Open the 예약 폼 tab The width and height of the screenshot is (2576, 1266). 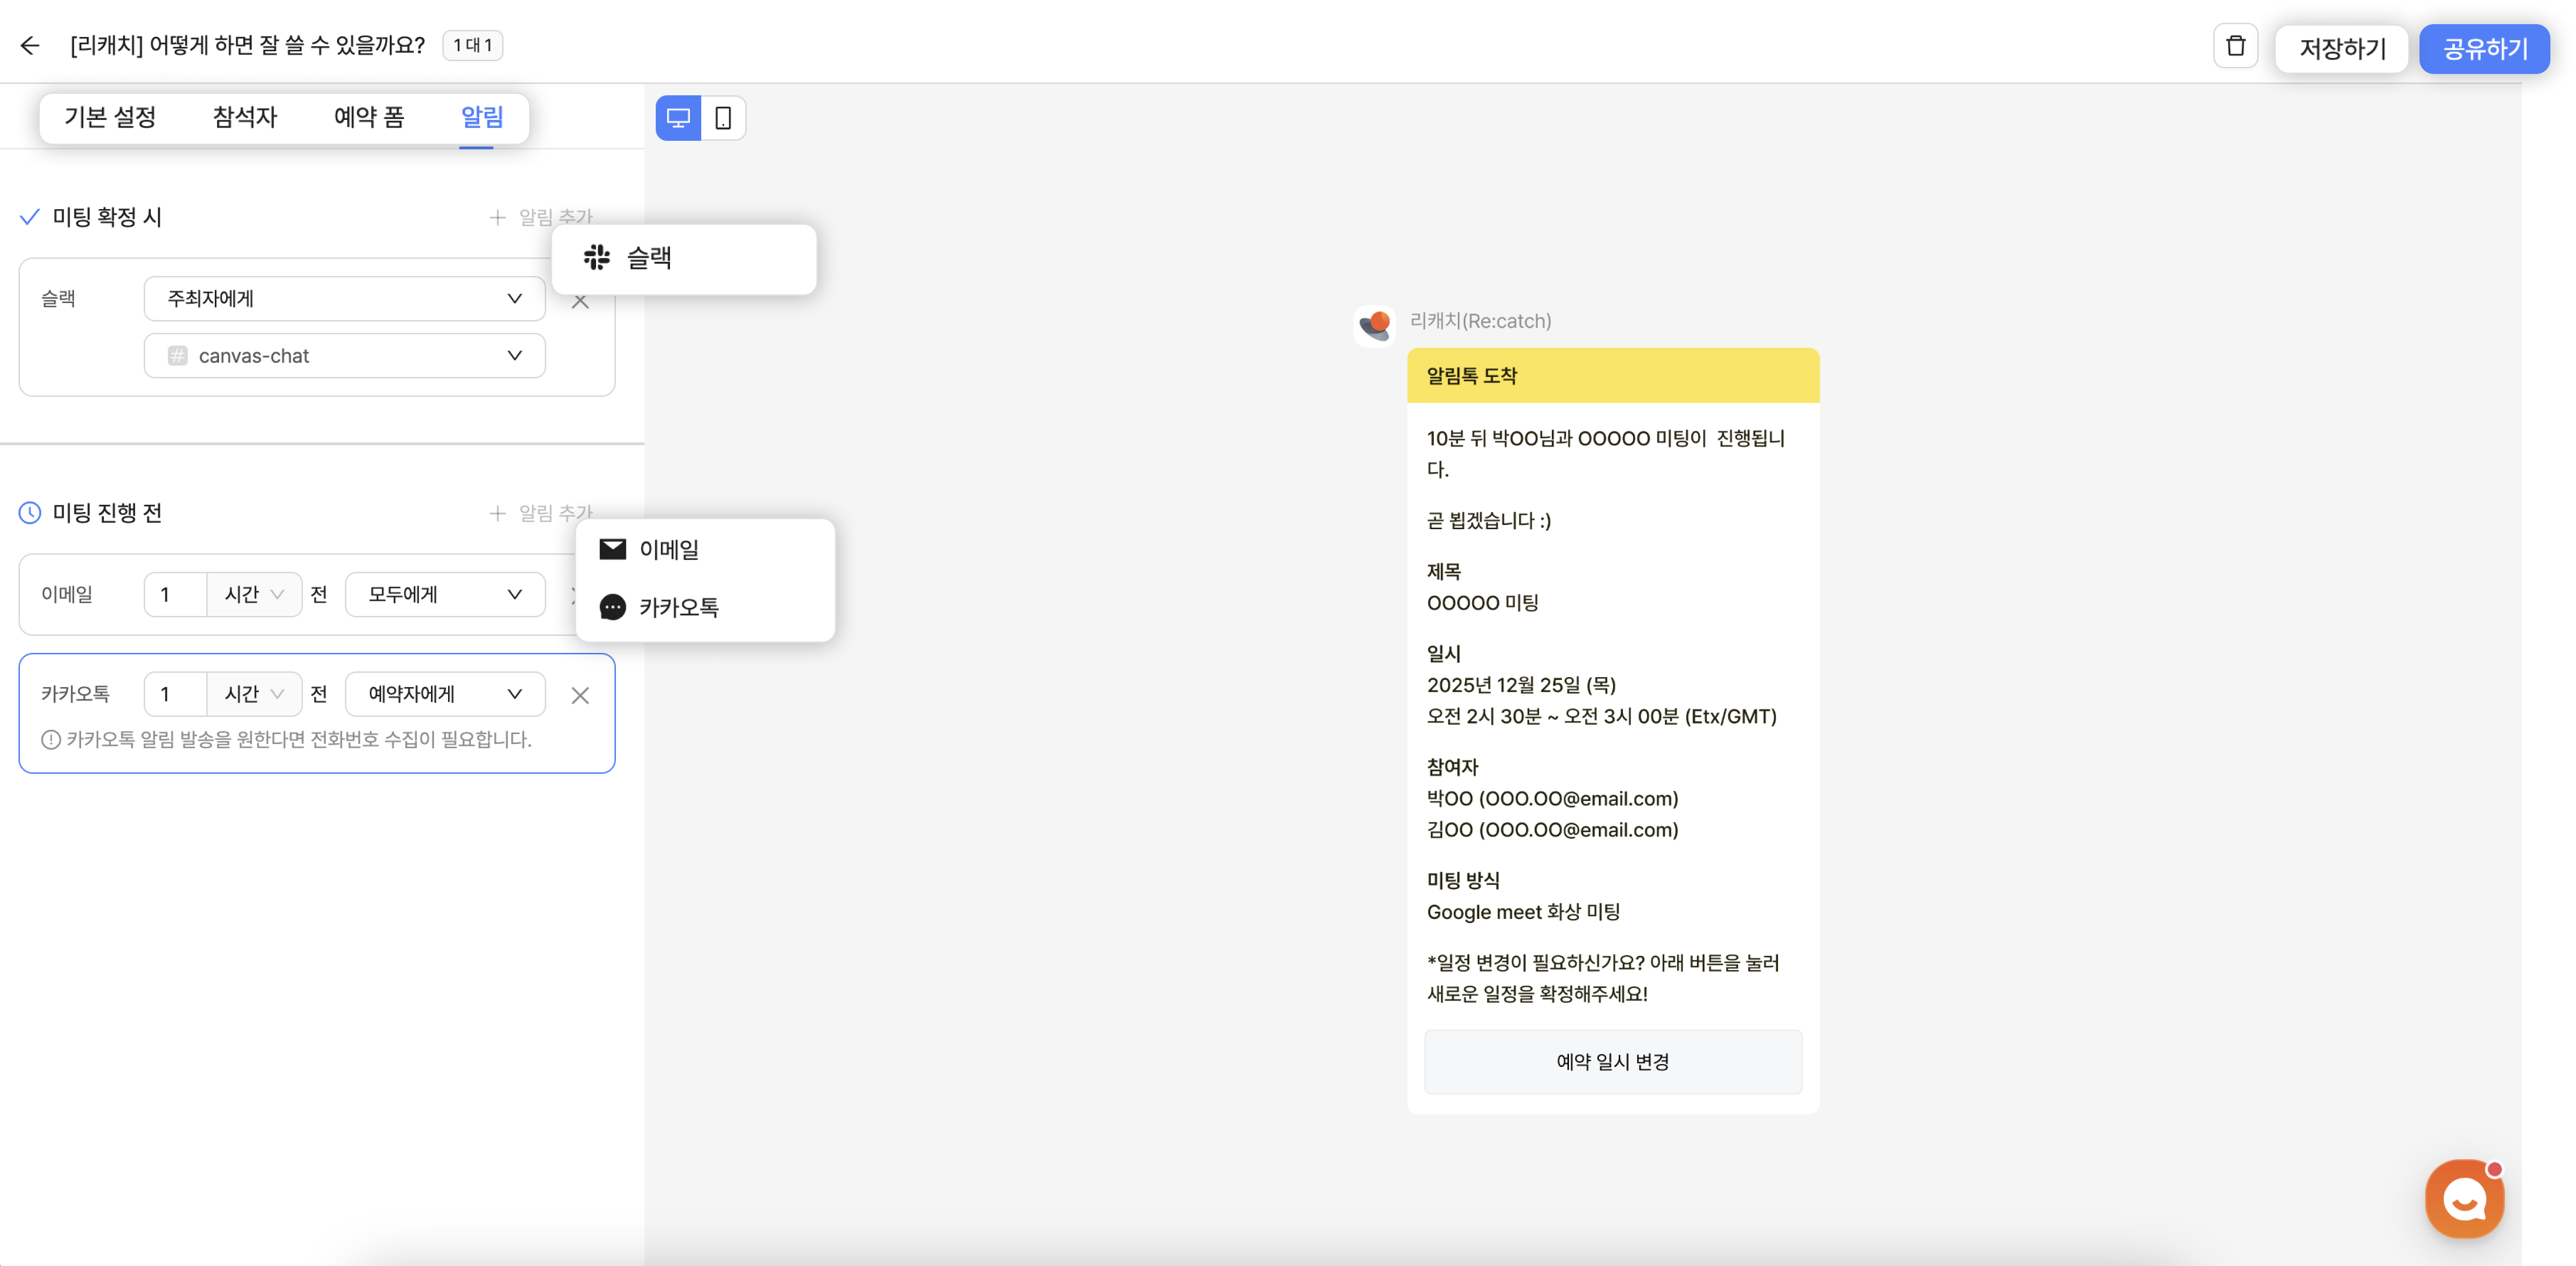[369, 117]
